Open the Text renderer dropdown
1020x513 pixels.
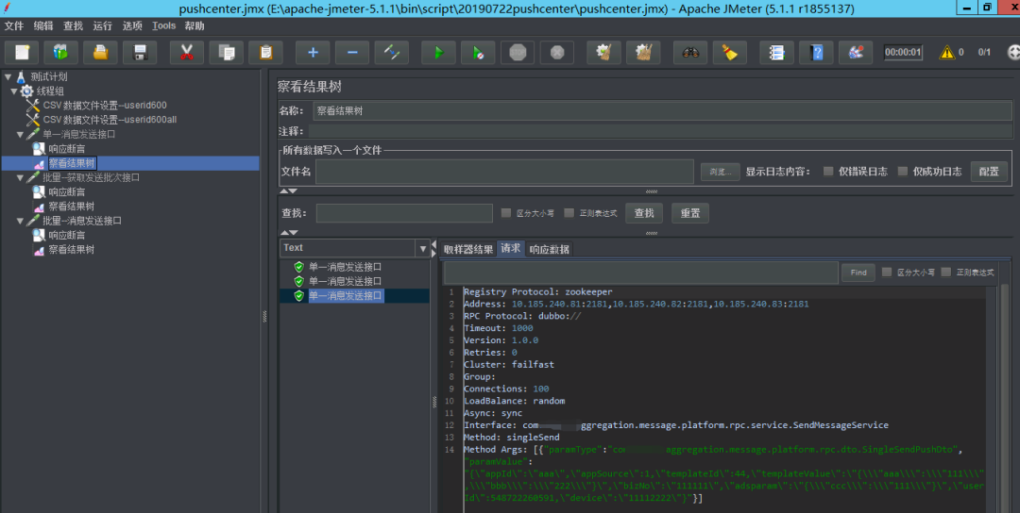click(422, 248)
